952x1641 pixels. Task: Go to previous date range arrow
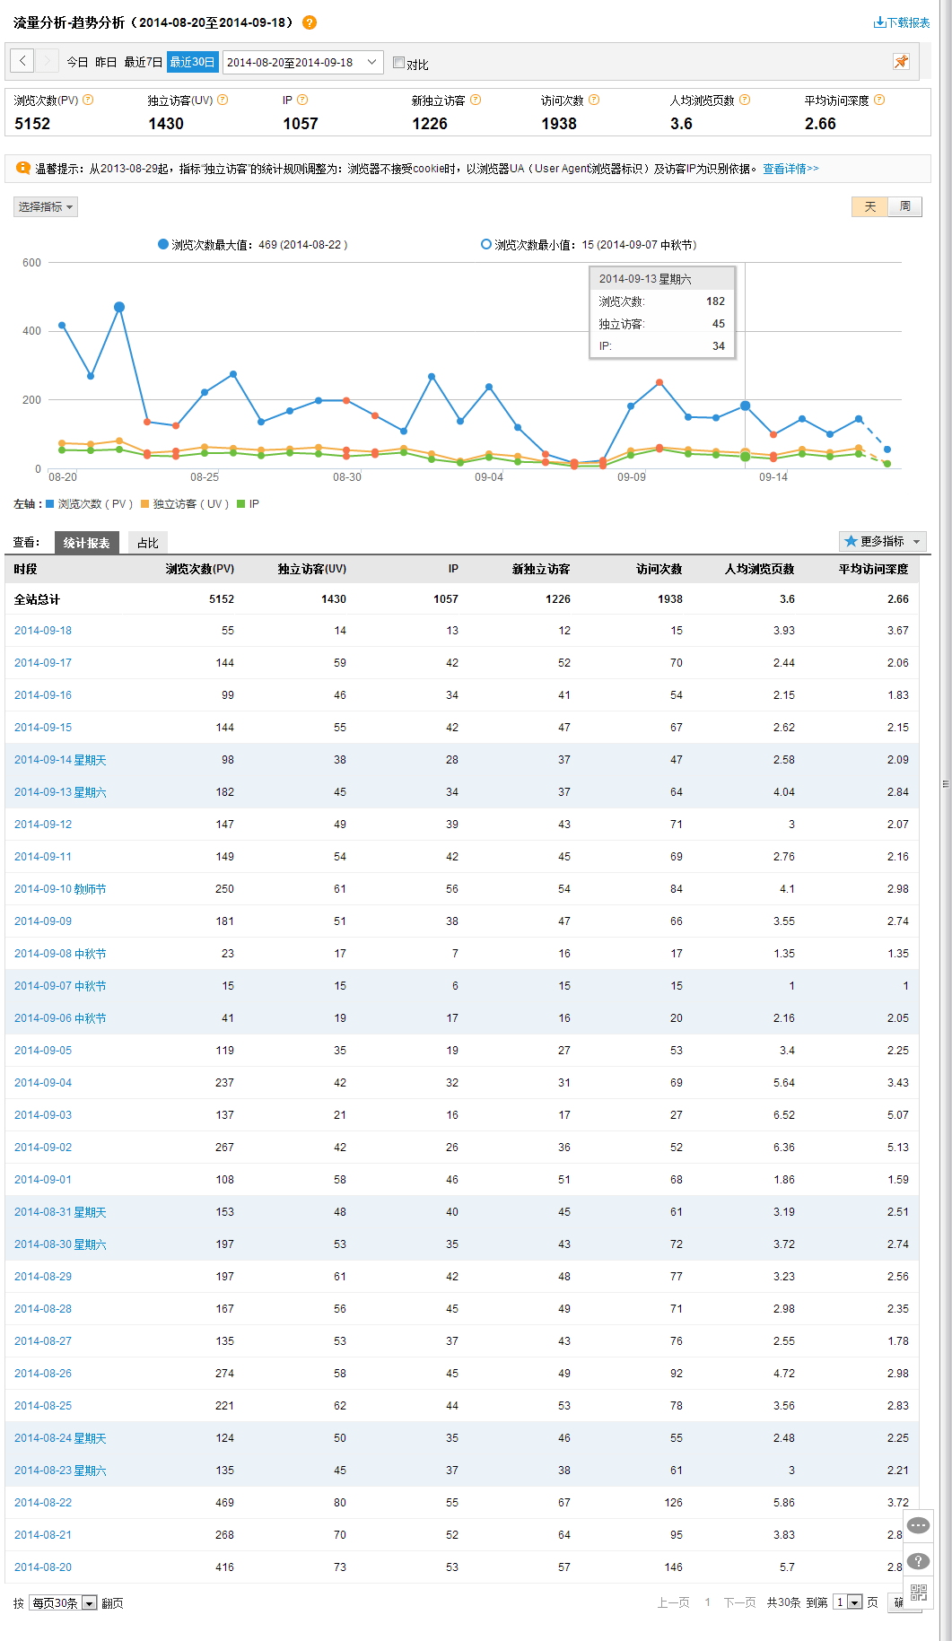click(22, 61)
